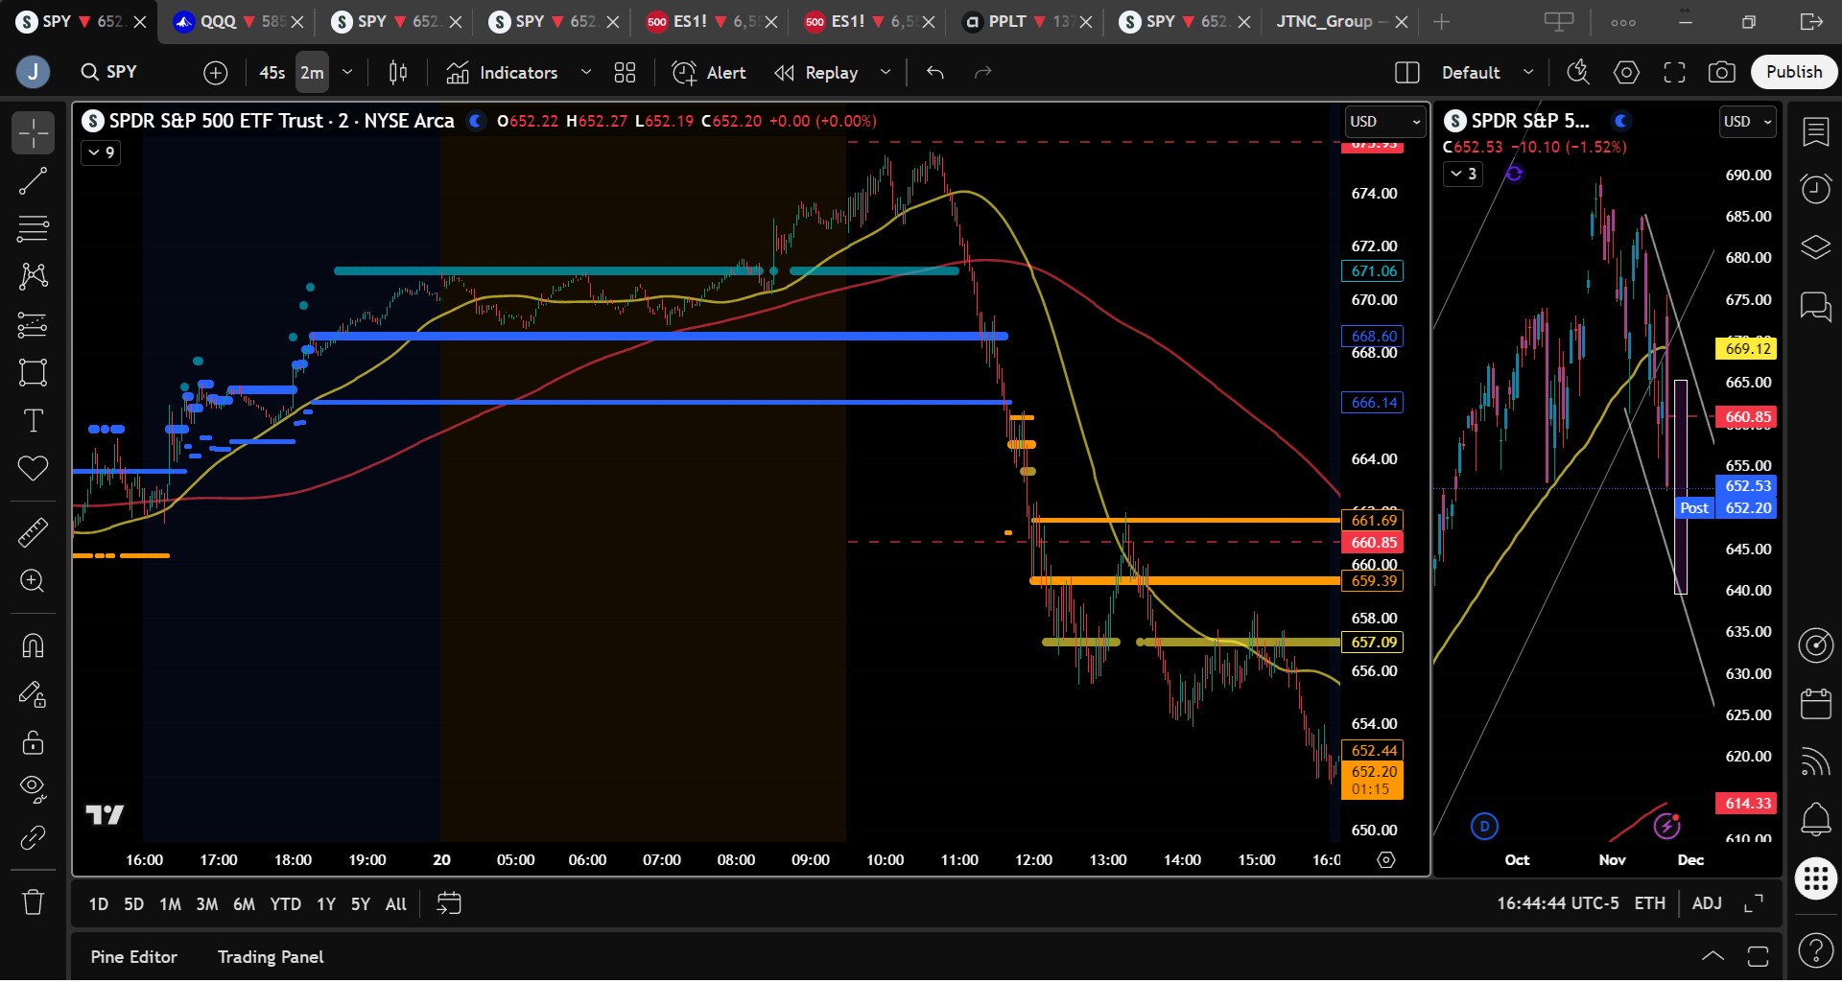
Task: Start Bar Replay mode
Action: tap(816, 72)
